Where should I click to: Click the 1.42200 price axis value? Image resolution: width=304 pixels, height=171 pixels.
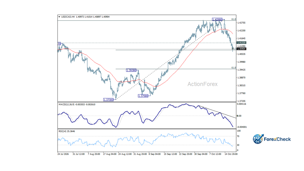point(241,31)
